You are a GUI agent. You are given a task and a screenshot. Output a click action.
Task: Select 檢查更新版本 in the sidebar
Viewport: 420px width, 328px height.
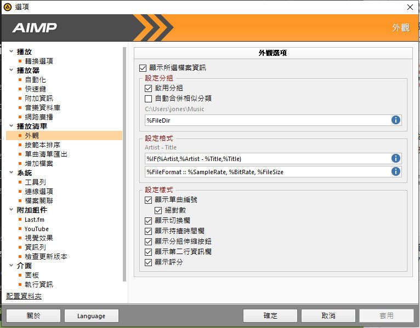[46, 257]
